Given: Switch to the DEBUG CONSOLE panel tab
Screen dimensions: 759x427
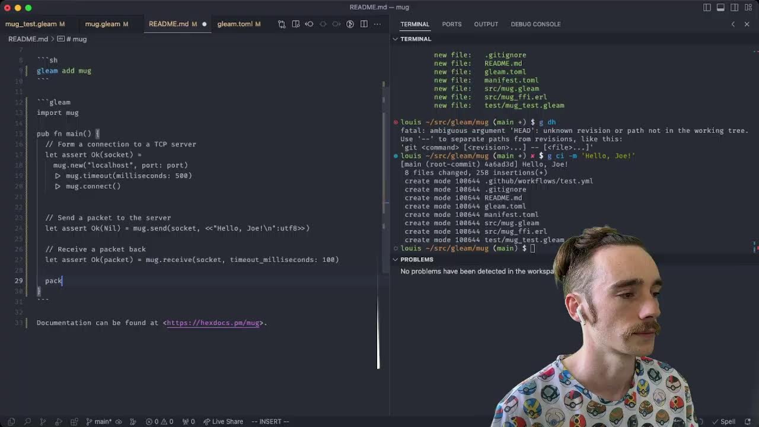Looking at the screenshot, I should pyautogui.click(x=535, y=24).
